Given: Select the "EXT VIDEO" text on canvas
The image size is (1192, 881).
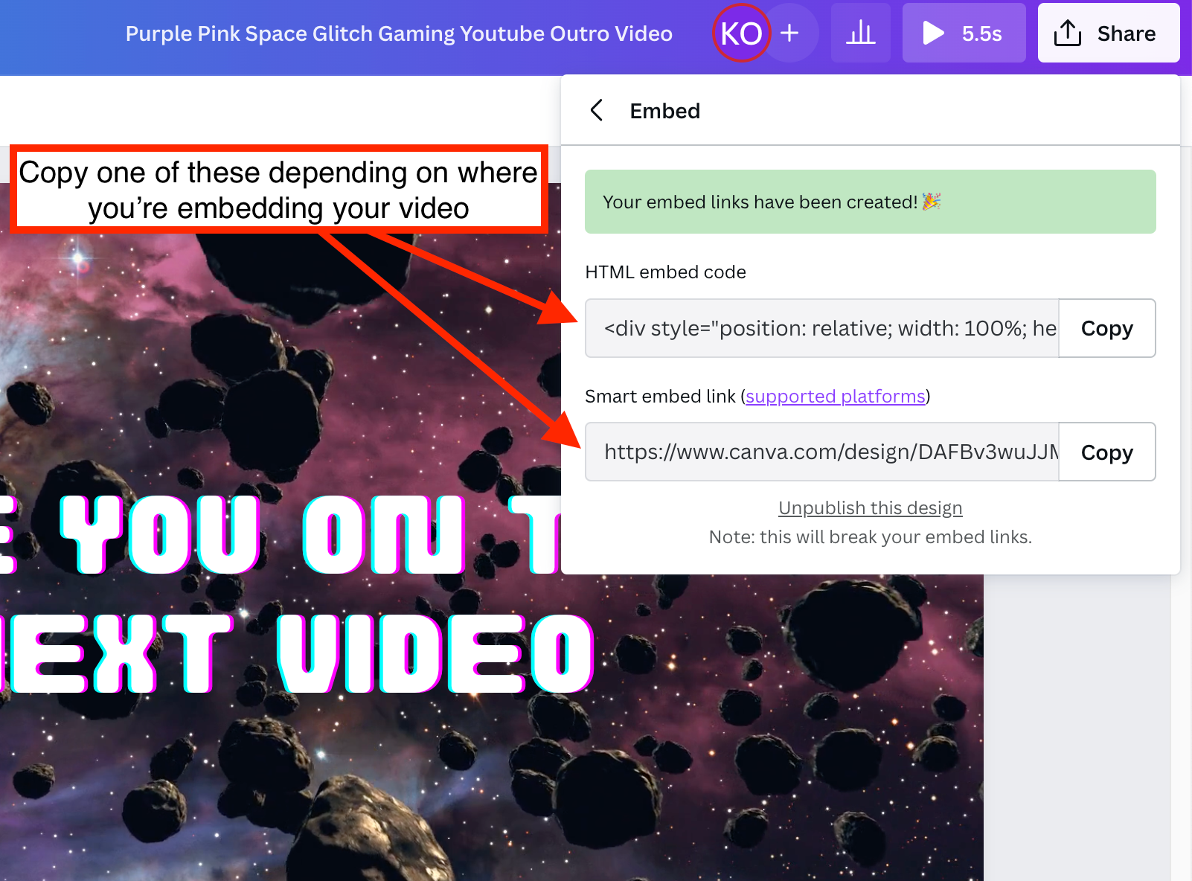Looking at the screenshot, I should 298,653.
